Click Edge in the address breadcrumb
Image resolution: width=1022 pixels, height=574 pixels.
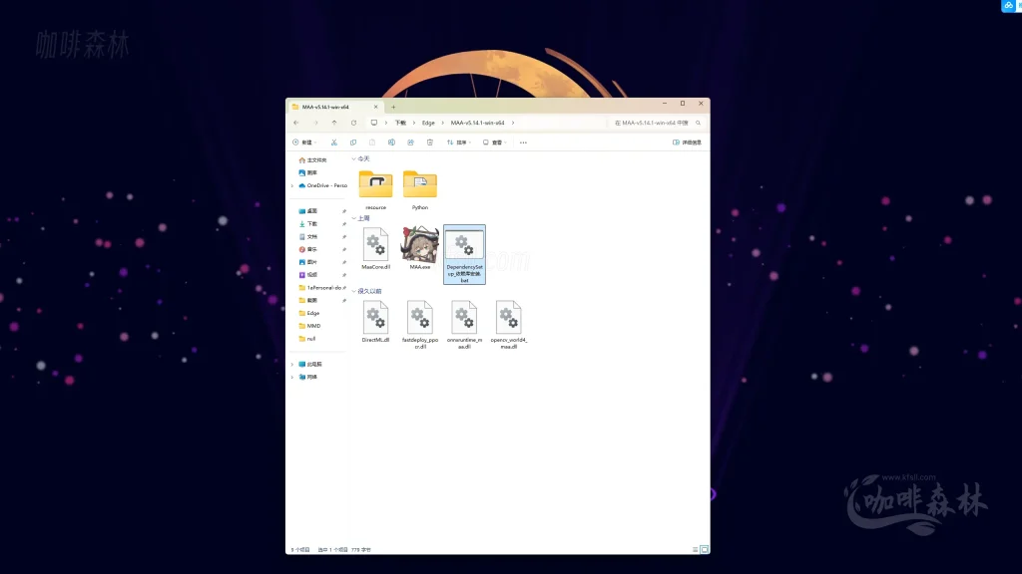click(428, 123)
